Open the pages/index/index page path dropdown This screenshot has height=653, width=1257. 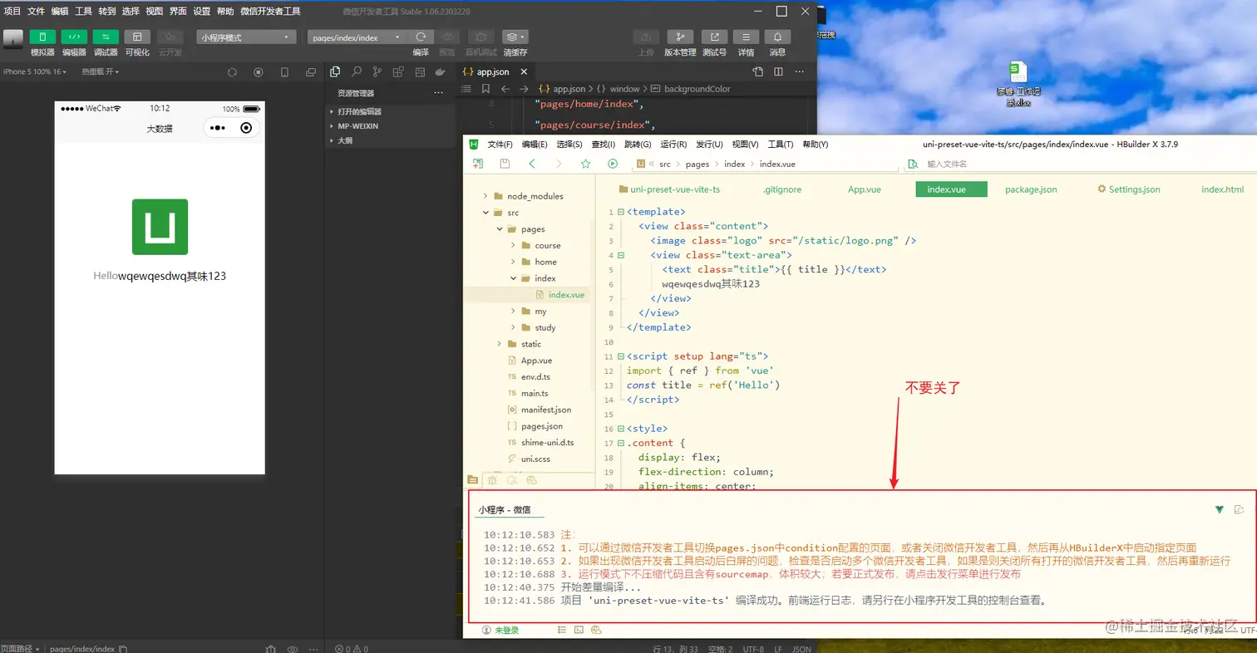pyautogui.click(x=357, y=37)
